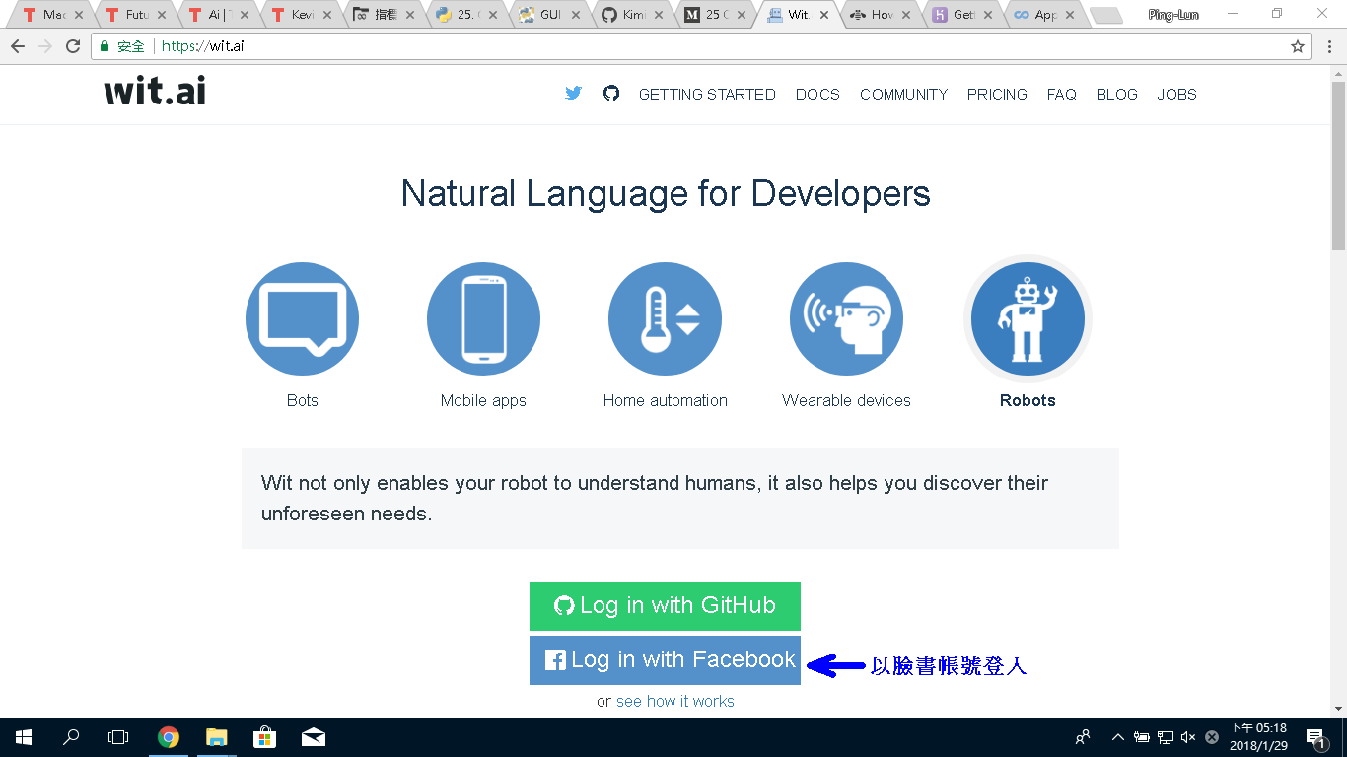Image resolution: width=1347 pixels, height=757 pixels.
Task: Open the Windows Start menu
Action: tap(24, 737)
